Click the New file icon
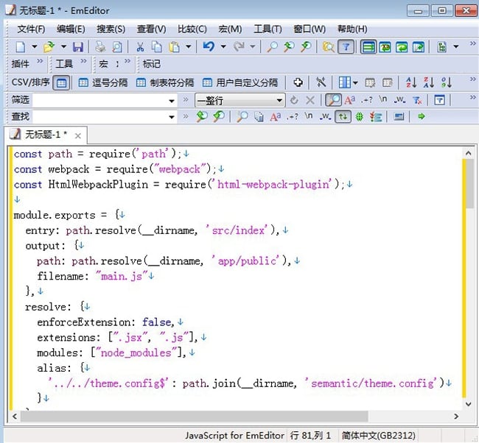Viewport: 479px width, 443px height. pos(21,47)
